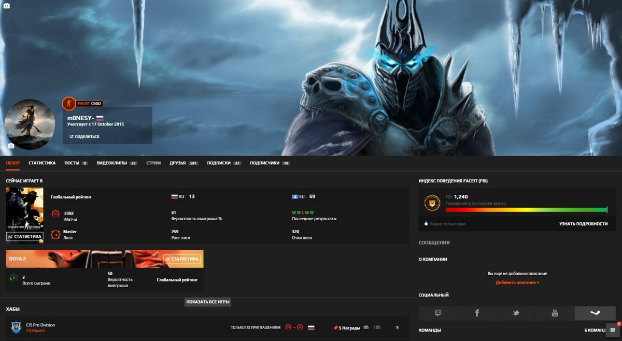Viewport: 622px width, 341px height.
Task: Click the CIS Esports organizer link
Action: point(36,330)
